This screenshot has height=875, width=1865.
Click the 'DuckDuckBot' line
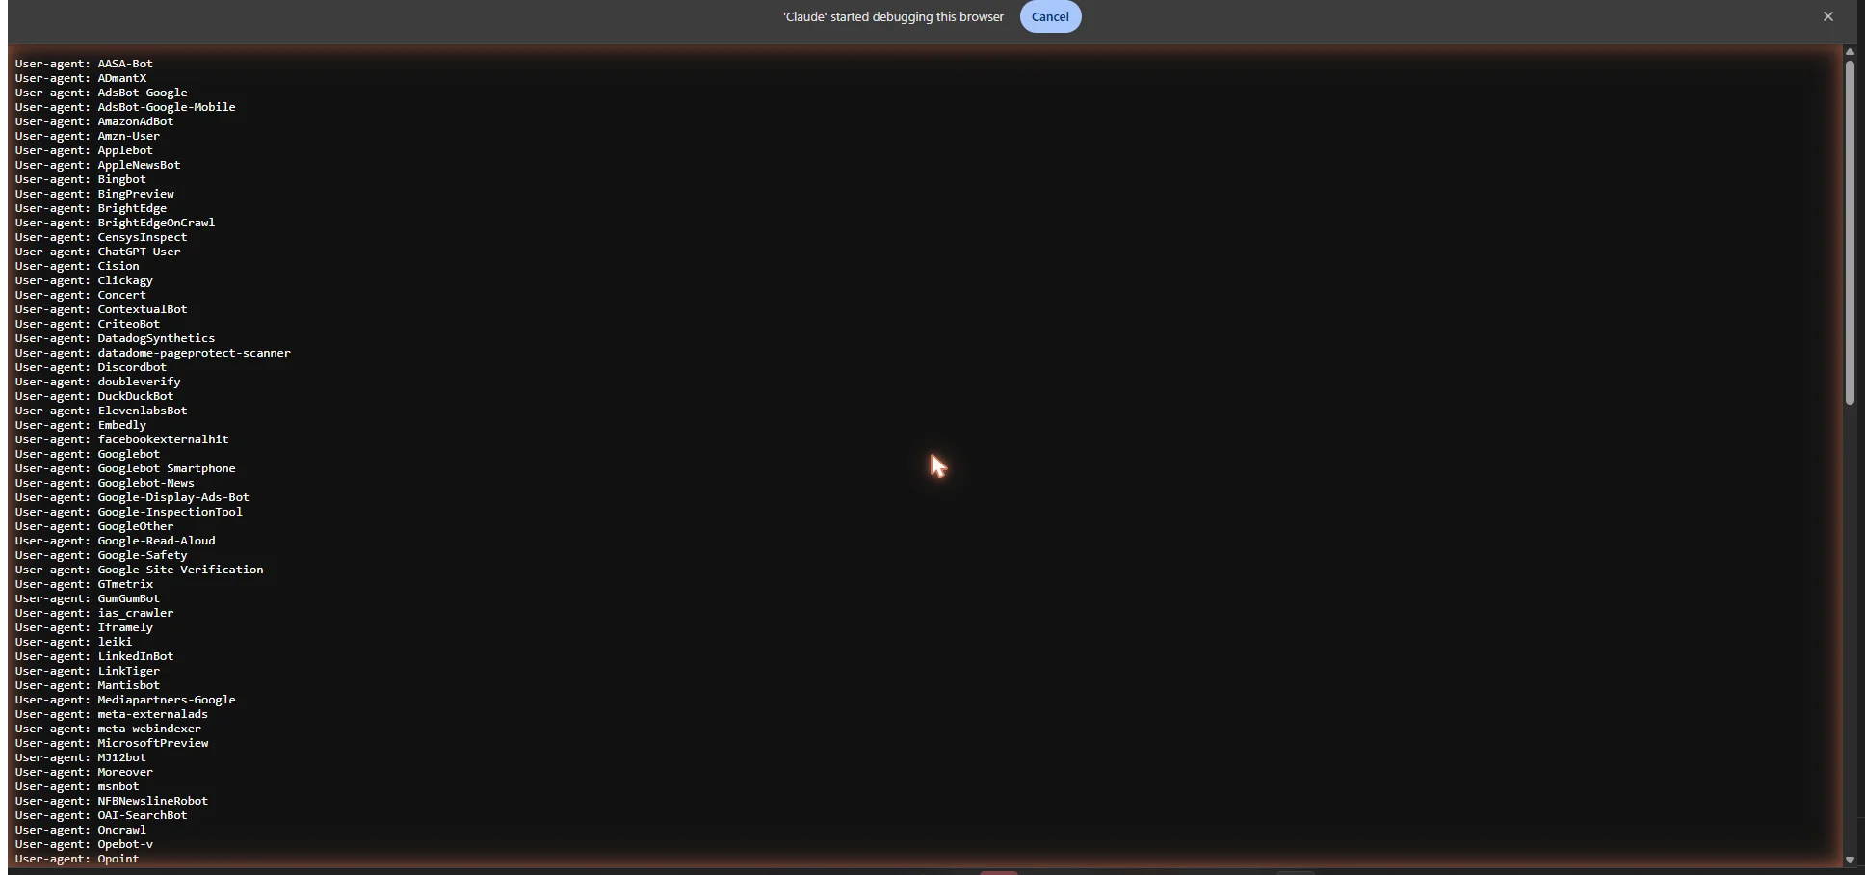94,396
